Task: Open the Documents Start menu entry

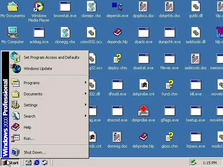Action: 49,94
